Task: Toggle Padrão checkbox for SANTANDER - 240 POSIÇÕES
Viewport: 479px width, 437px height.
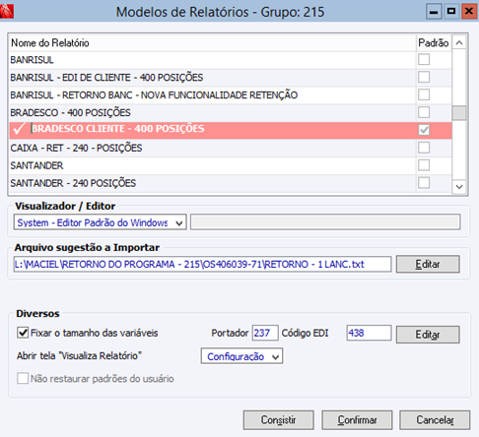Action: click(424, 183)
